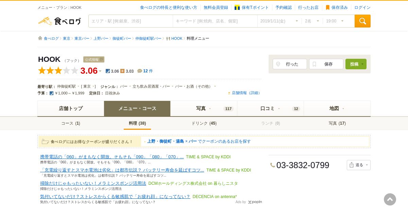Open the コース (1) sub-tab
Viewport: 408px width, 214px height.
point(71,123)
